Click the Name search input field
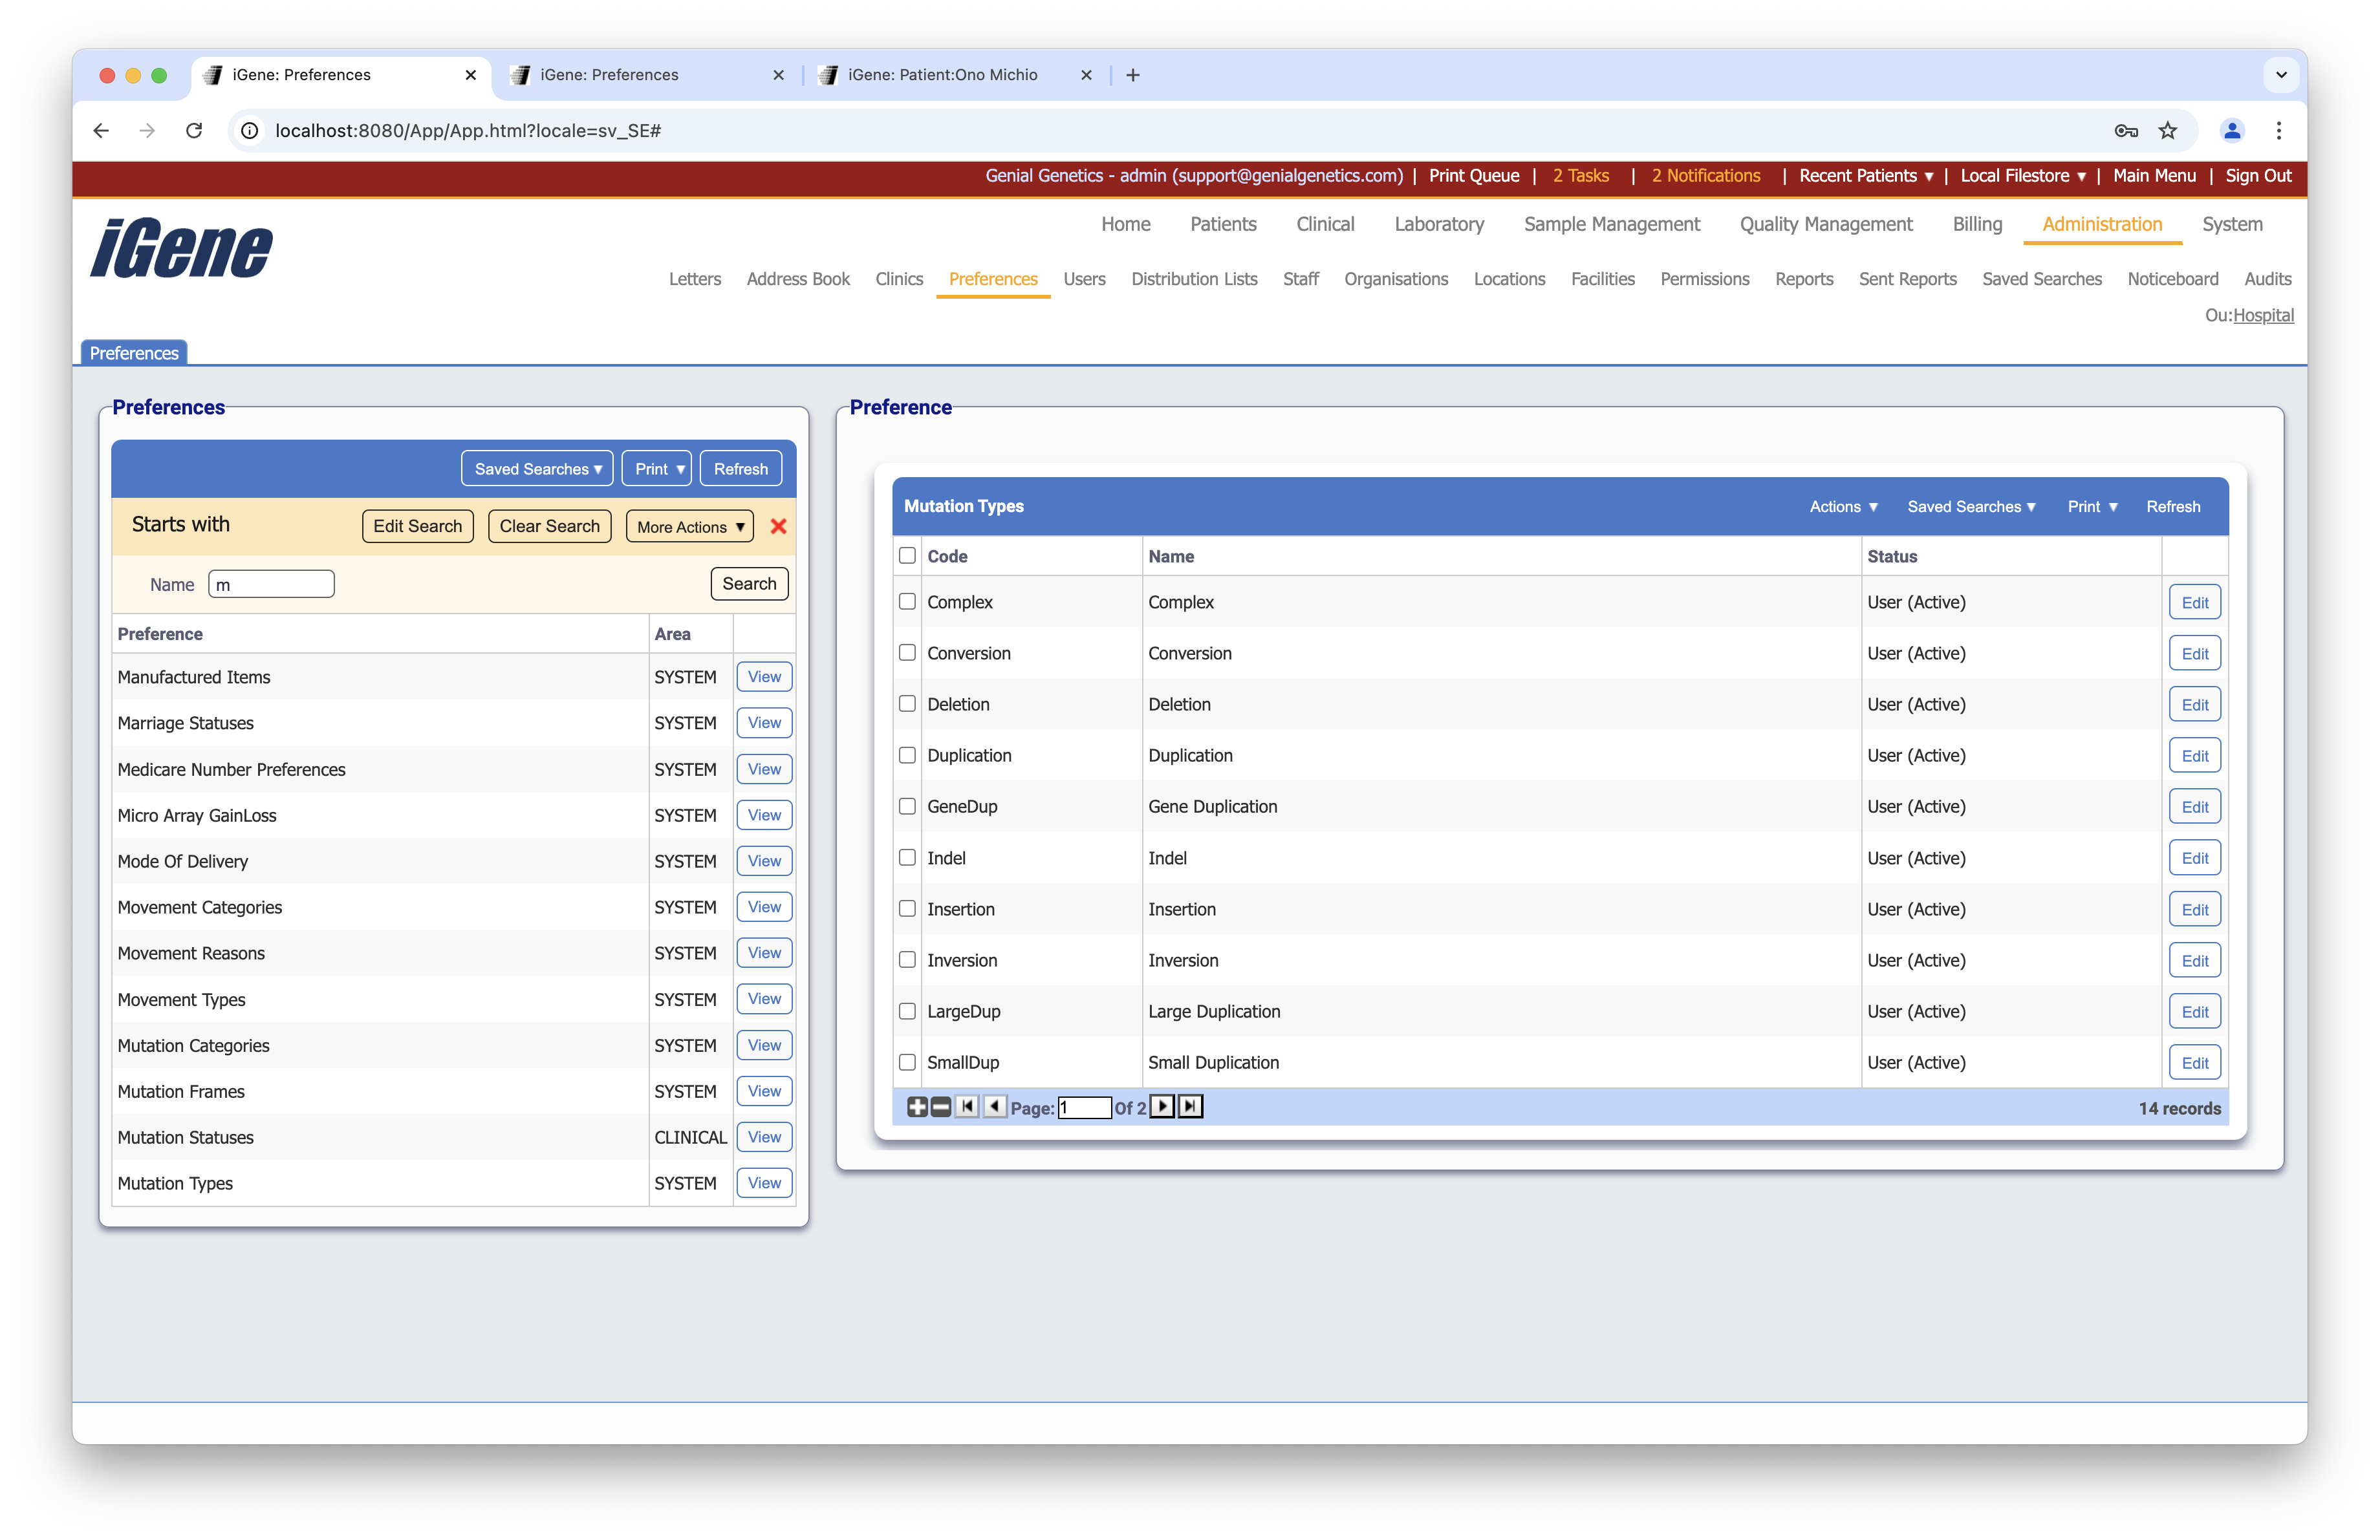 271,584
